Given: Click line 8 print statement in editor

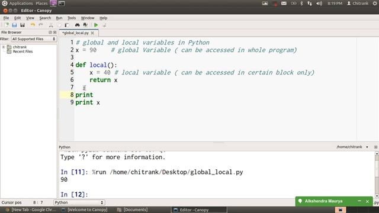Looking at the screenshot, I should [x=84, y=95].
